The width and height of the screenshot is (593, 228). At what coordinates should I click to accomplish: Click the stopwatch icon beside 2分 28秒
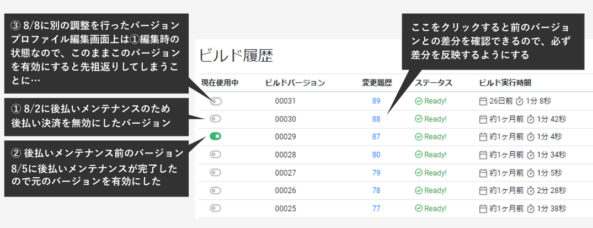531,190
